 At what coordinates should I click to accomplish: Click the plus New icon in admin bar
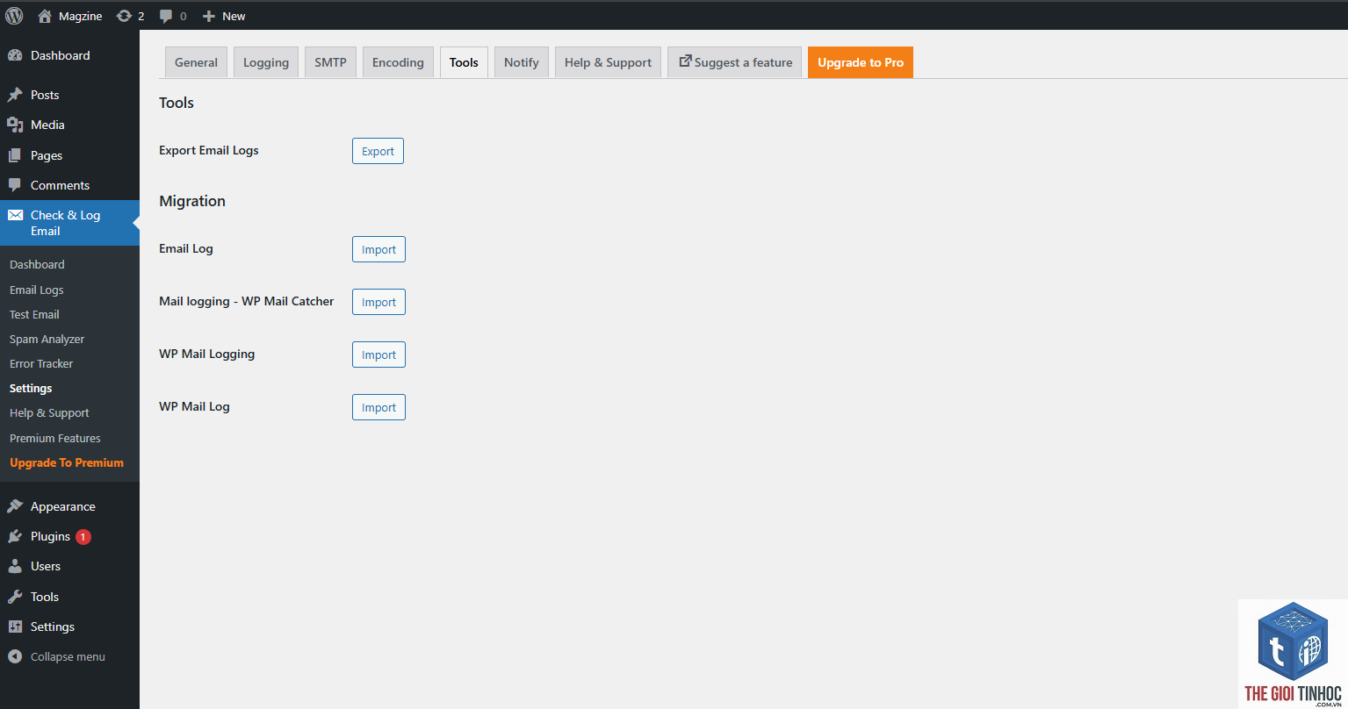[x=208, y=16]
